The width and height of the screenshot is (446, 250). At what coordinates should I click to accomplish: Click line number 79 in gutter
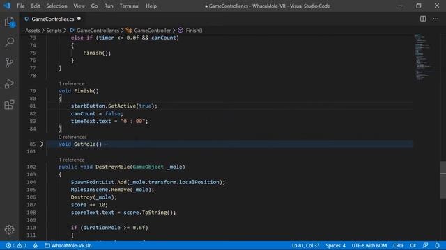pos(33,91)
